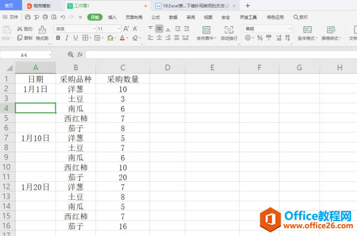The width and height of the screenshot is (357, 236).
Task: Click the Save icon in quick access bar
Action: point(27,17)
